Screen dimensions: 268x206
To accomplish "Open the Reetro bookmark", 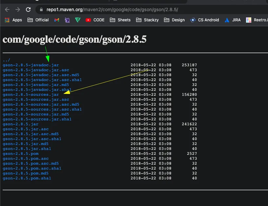I will click(x=257, y=20).
